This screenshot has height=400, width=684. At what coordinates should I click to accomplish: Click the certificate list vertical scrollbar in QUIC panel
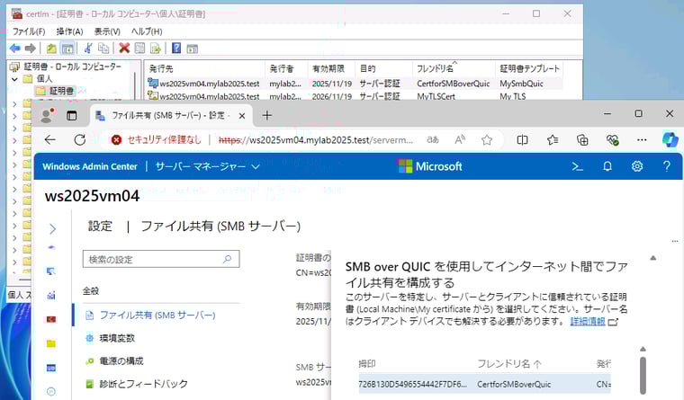(x=643, y=375)
